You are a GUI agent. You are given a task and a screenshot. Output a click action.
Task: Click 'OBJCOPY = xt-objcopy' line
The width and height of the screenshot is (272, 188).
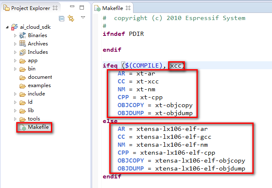pos(155,105)
